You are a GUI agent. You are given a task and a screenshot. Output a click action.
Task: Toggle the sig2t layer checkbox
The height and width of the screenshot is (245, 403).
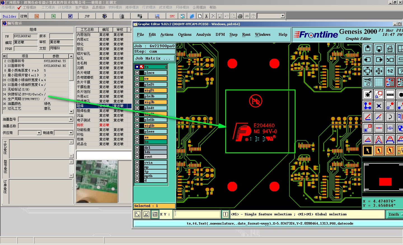(137, 90)
